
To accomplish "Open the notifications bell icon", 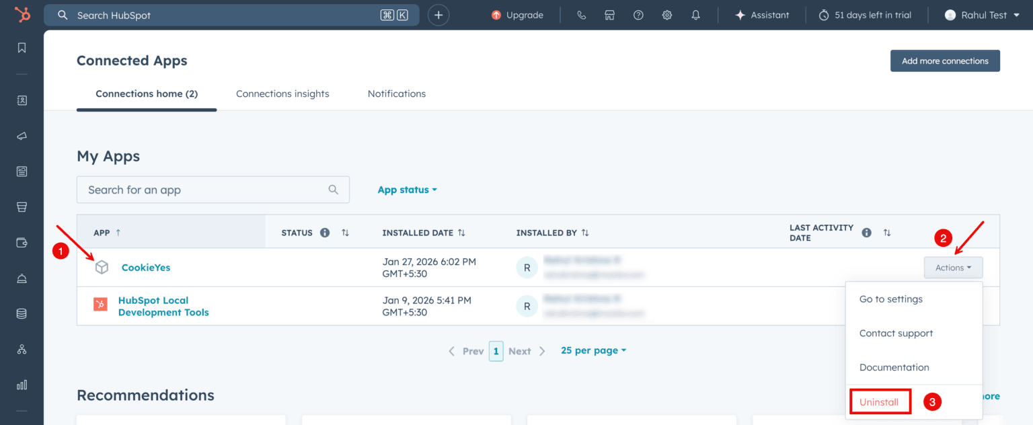I will (696, 15).
